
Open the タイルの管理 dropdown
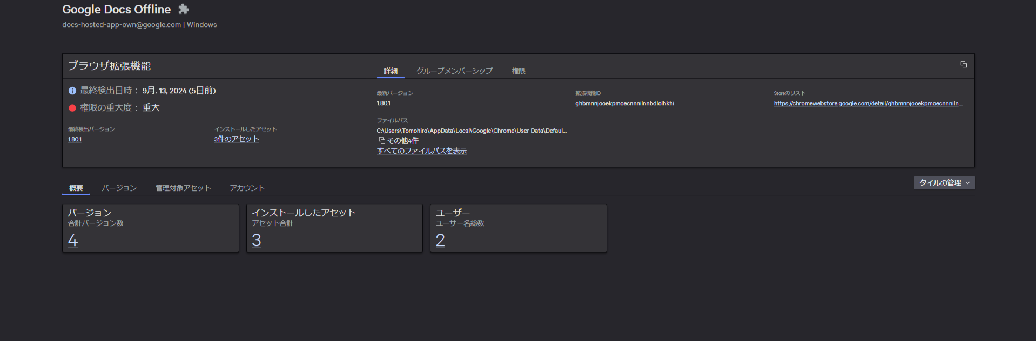click(x=944, y=183)
